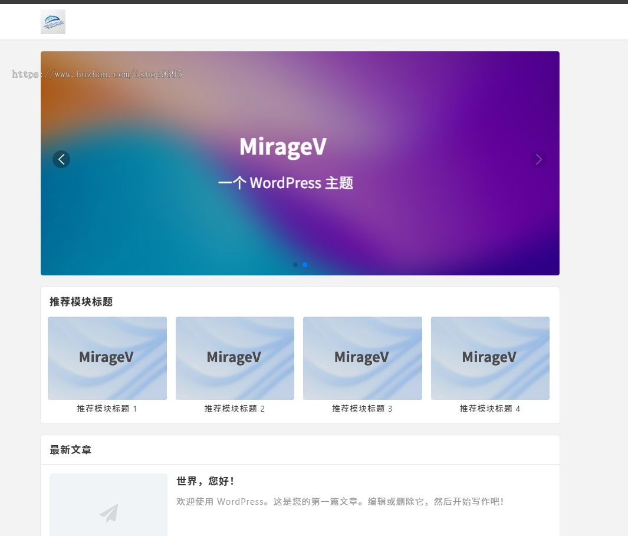Image resolution: width=628 pixels, height=536 pixels.
Task: Open thumbnail above 推荐模块标题 1
Action: pos(107,358)
